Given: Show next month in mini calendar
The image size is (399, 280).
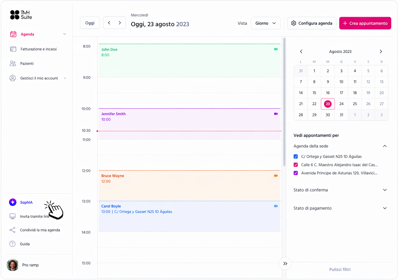Looking at the screenshot, I should pyautogui.click(x=381, y=51).
